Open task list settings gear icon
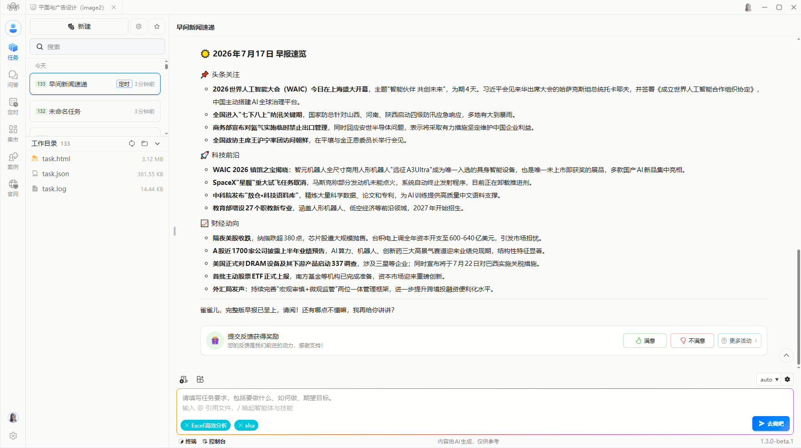Screen dimensions: 801x448 point(139,26)
